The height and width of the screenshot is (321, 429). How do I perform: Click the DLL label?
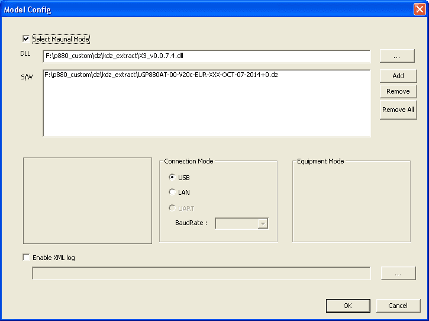[x=25, y=53]
